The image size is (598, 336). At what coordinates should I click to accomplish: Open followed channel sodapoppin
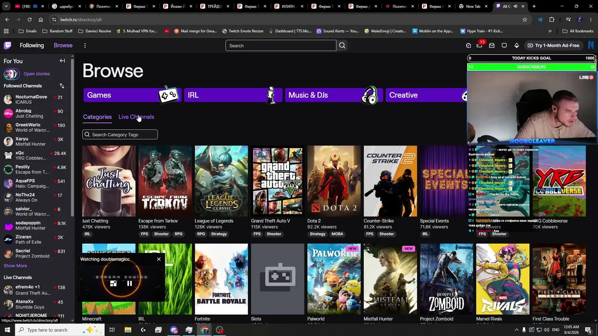pos(35,225)
